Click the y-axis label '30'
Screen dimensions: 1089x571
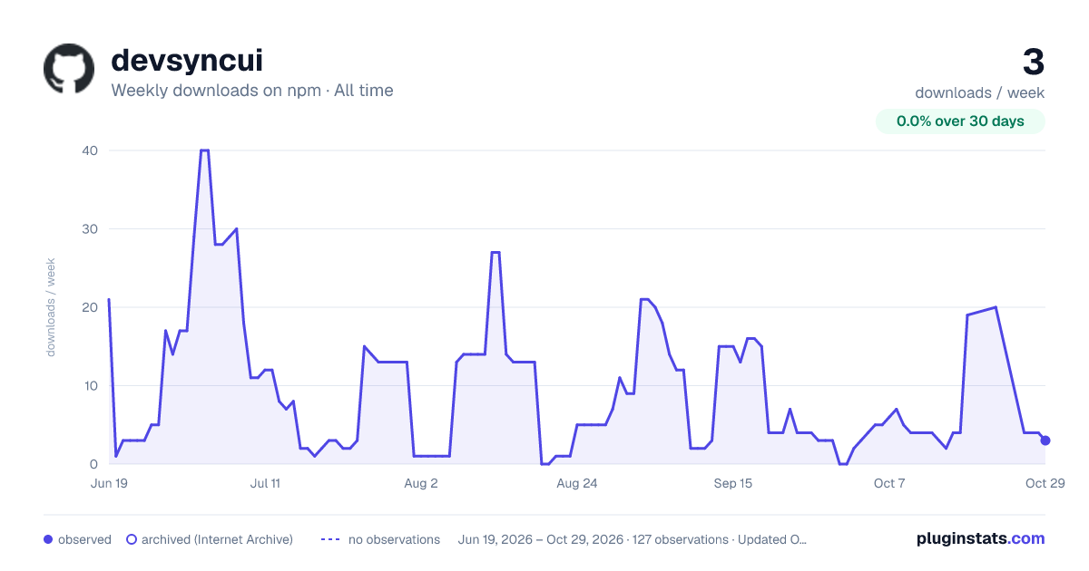(x=91, y=228)
